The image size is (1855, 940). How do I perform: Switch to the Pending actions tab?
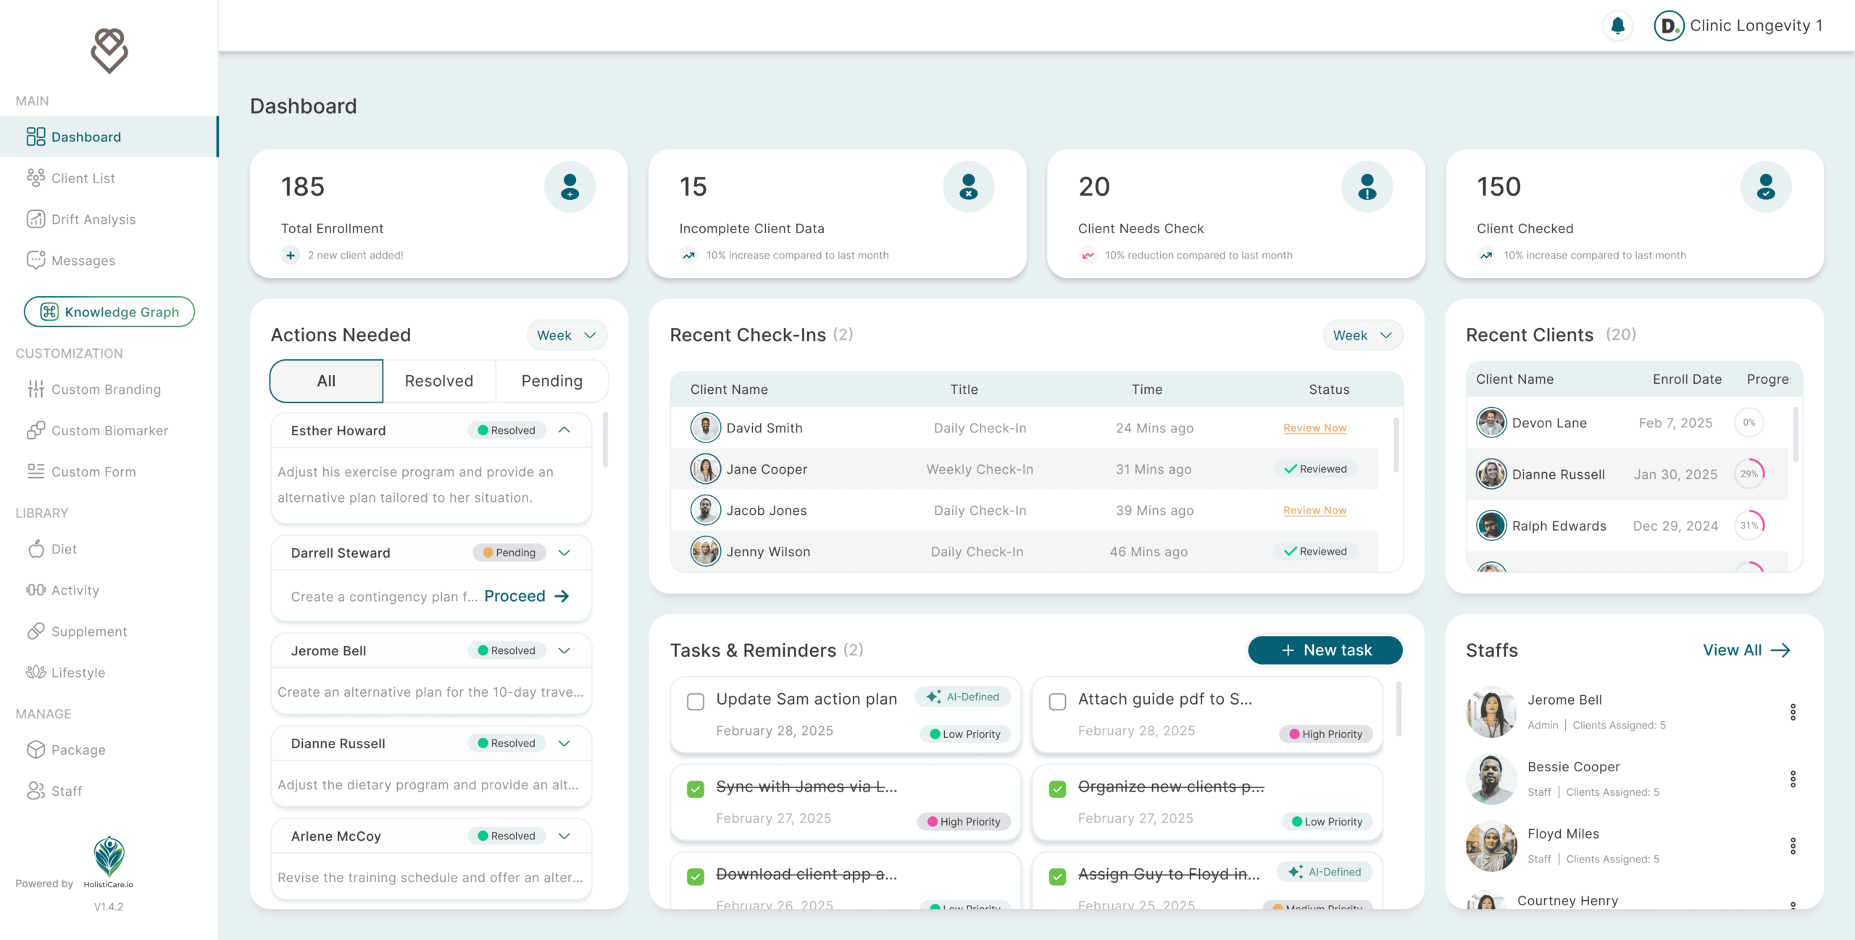pyautogui.click(x=551, y=381)
